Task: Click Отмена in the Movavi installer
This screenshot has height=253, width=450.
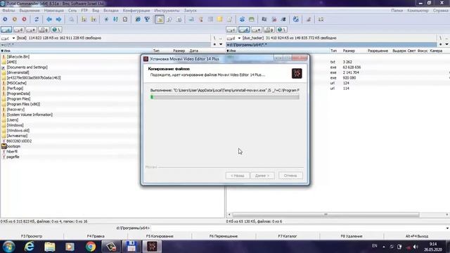Action: 290,176
